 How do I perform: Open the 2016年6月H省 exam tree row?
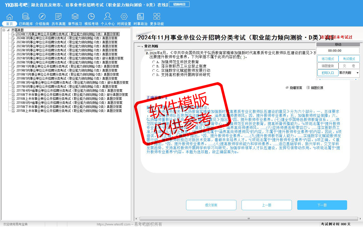[x=69, y=103]
